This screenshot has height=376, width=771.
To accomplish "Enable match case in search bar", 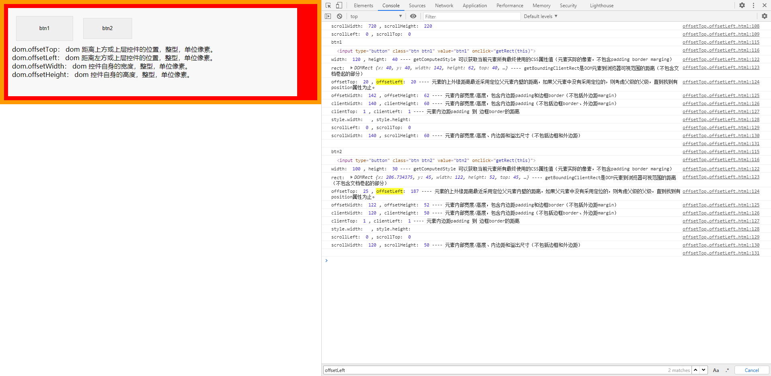I will (716, 370).
